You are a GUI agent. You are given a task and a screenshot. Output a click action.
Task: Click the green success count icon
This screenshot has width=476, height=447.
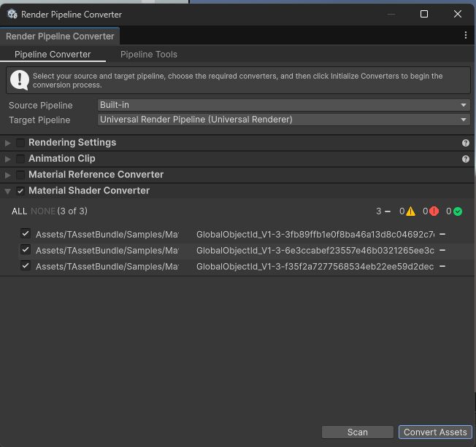point(458,211)
